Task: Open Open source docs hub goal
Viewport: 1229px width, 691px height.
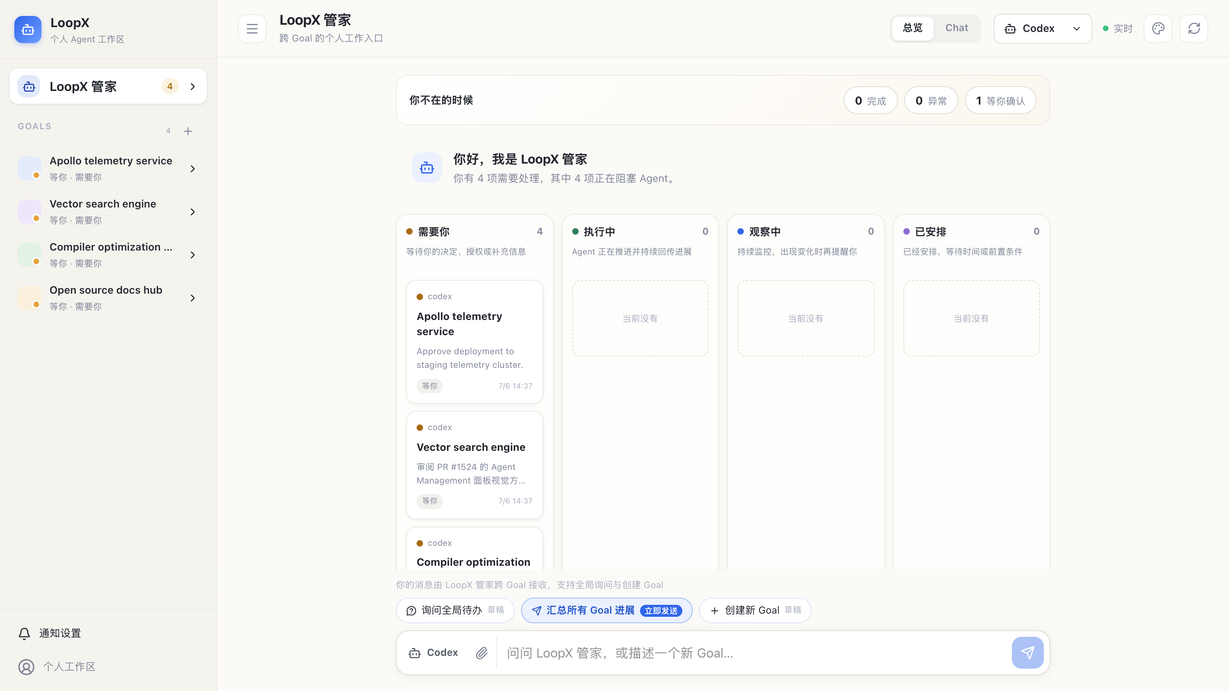Action: (108, 298)
